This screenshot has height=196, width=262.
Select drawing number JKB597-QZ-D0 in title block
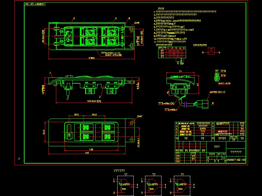point(236,160)
